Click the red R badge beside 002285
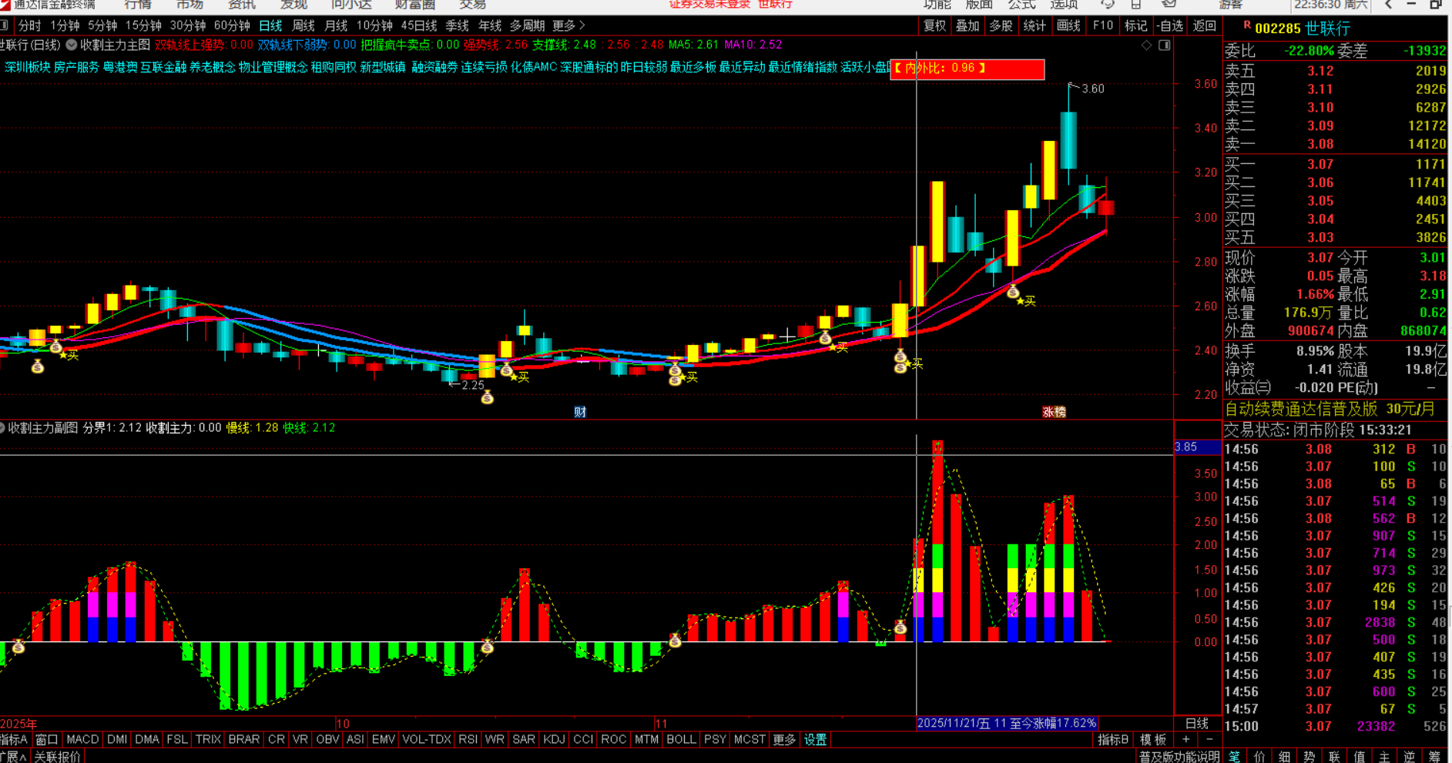The width and height of the screenshot is (1452, 763). click(1247, 27)
